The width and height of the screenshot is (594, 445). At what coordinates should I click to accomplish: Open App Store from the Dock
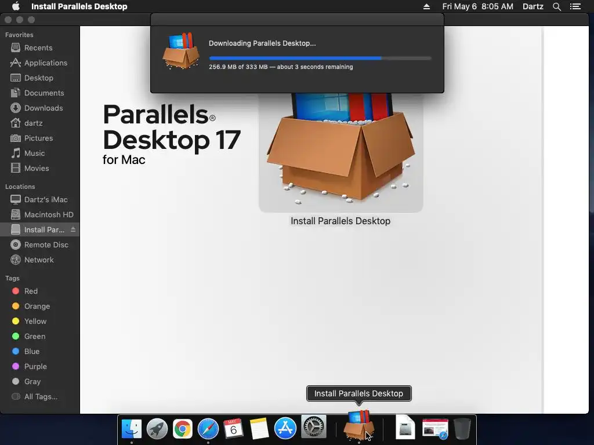285,429
